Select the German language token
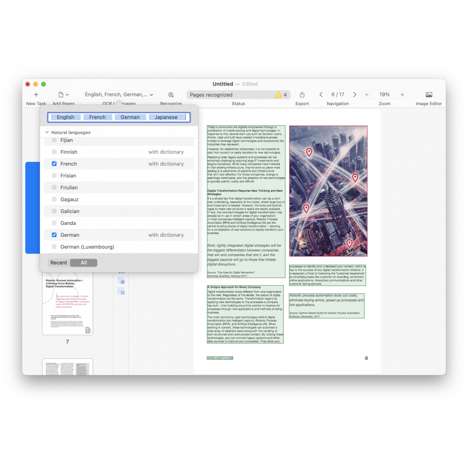 pyautogui.click(x=130, y=117)
